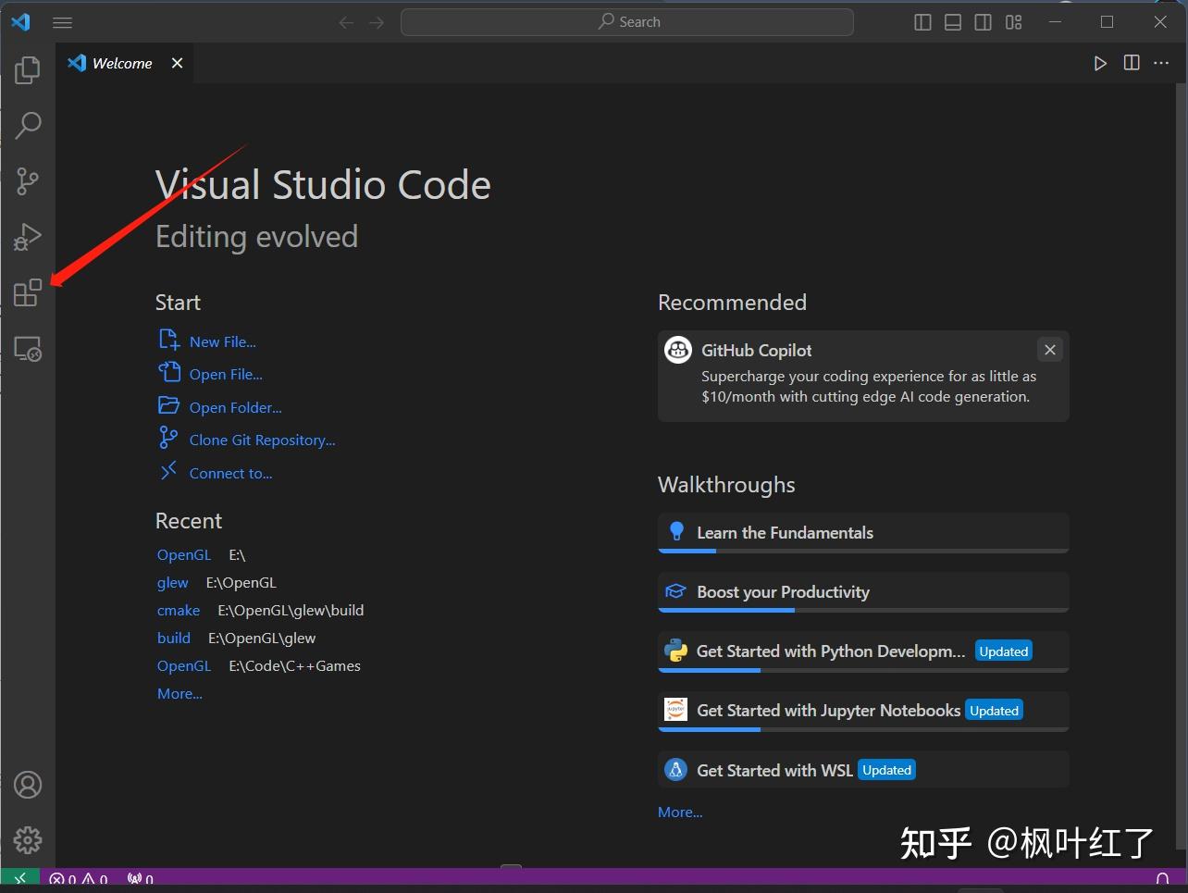Select the Welcome tab

pyautogui.click(x=122, y=63)
